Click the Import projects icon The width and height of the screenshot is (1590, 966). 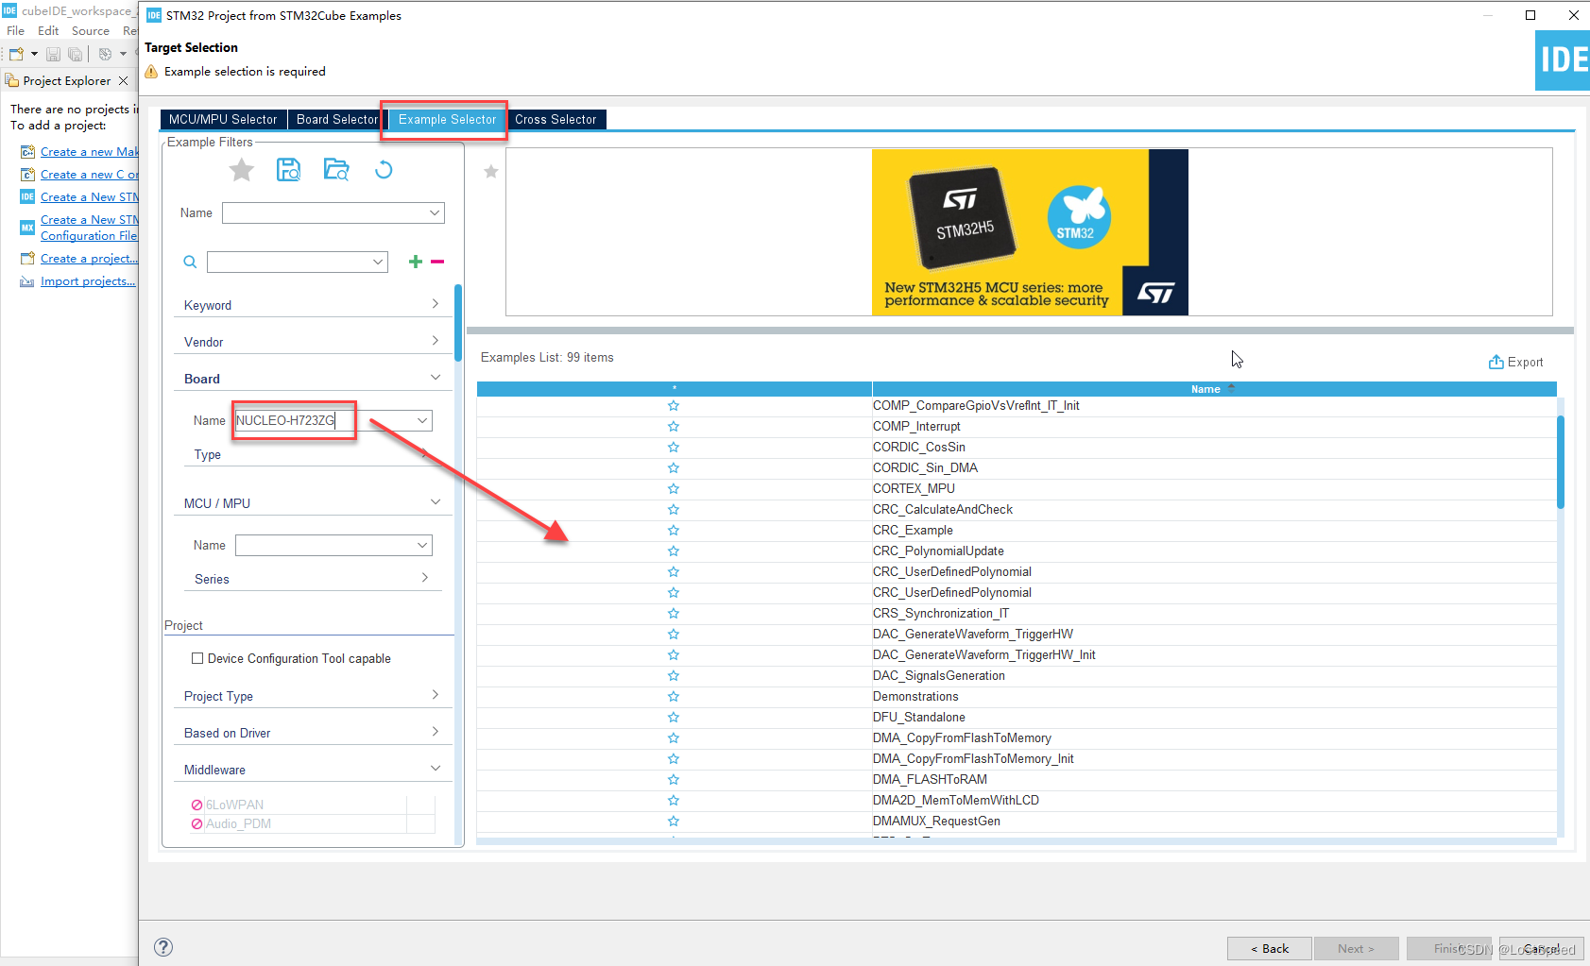pos(27,281)
